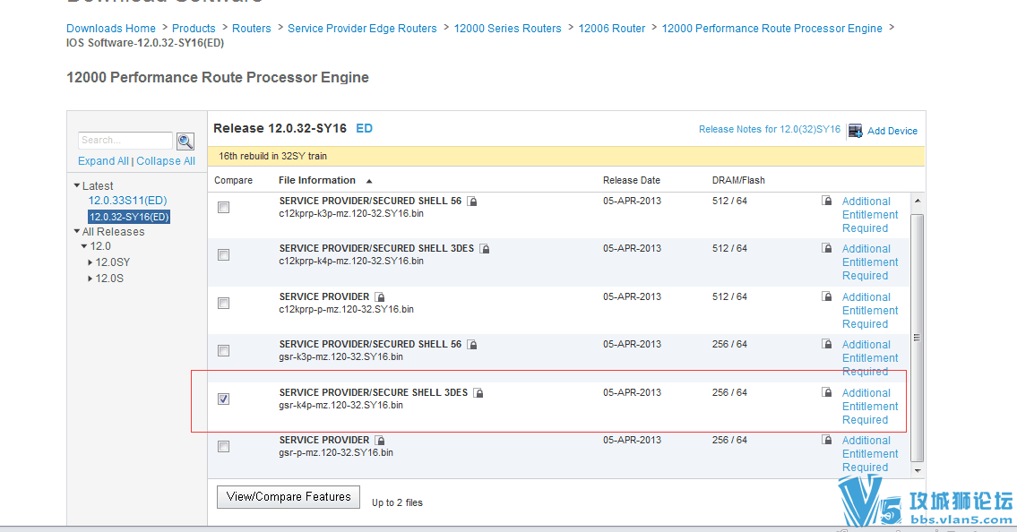Image resolution: width=1017 pixels, height=532 pixels.
Task: Uncheck compare box for gsr-k4p-mz.120-32.SY16.bin
Action: [224, 399]
